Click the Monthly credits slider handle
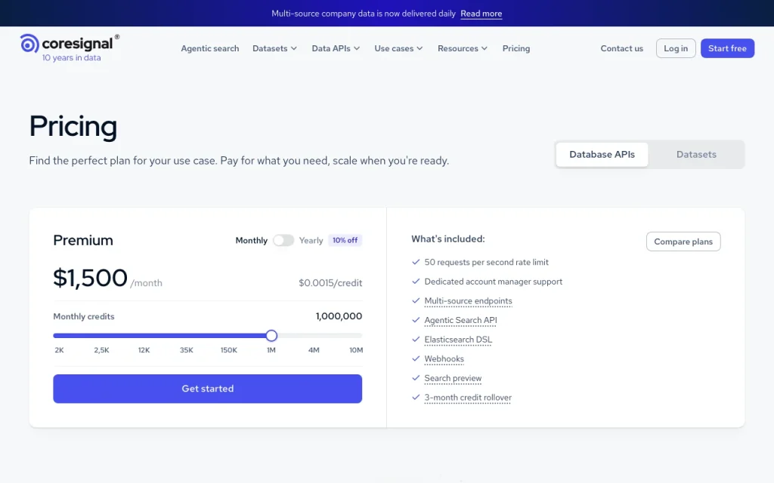Image resolution: width=774 pixels, height=483 pixels. tap(271, 336)
